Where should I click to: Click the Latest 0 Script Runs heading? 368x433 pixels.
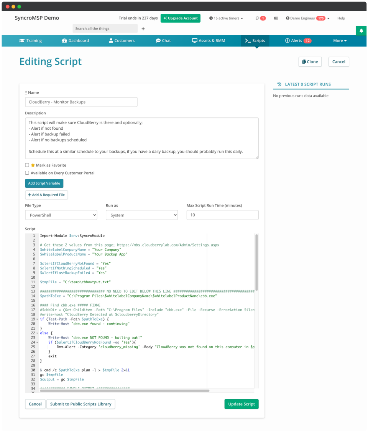pos(308,84)
